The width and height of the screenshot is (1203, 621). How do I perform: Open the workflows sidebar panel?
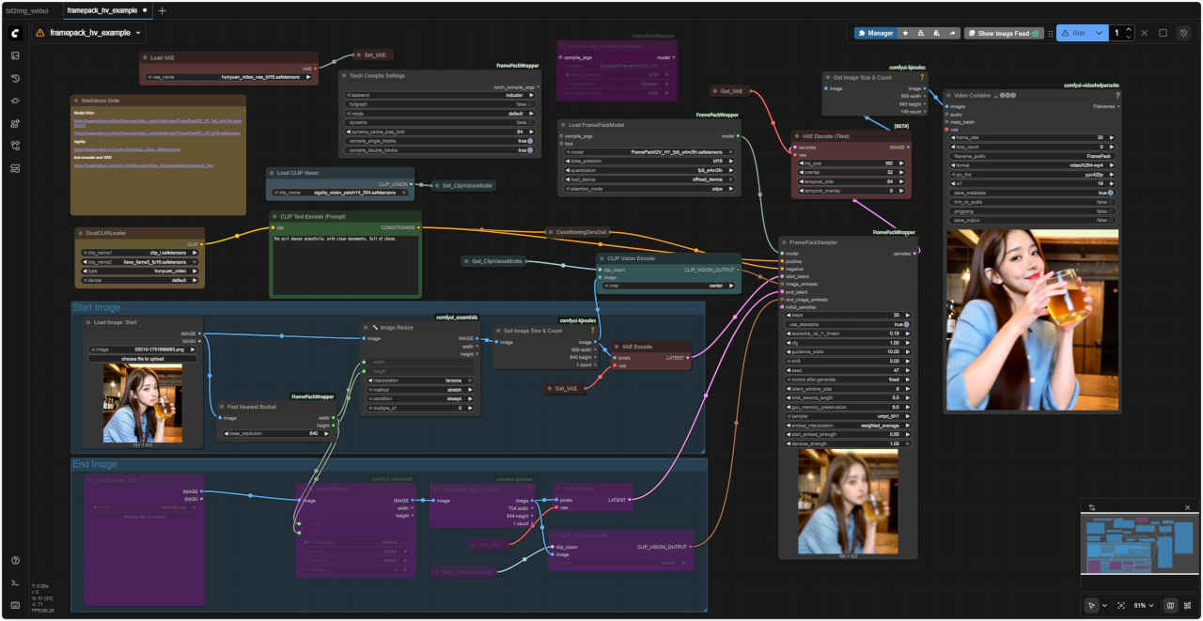tap(15, 146)
